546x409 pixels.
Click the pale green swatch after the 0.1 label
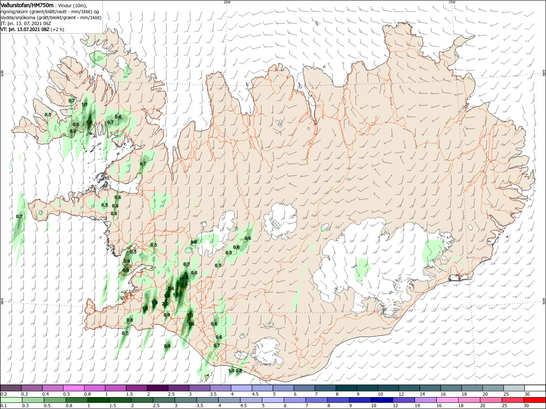[x=12, y=400]
